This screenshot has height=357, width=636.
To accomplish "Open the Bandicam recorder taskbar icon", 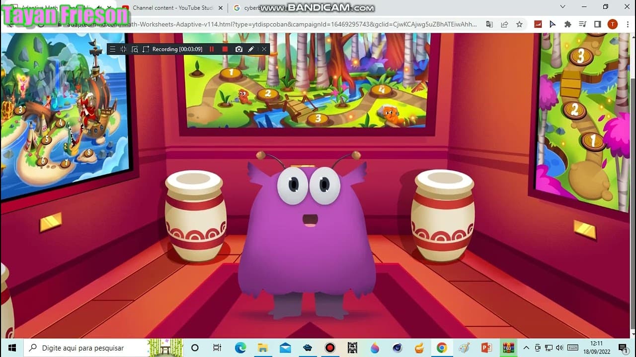I will pos(330,348).
